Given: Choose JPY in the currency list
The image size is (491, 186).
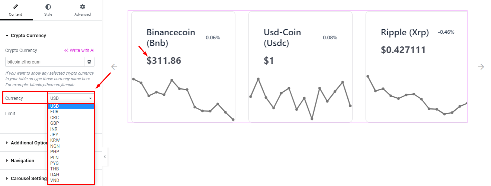Looking at the screenshot, I should point(54,135).
